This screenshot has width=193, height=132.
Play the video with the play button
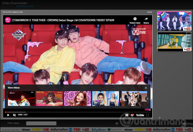(x=8, y=115)
